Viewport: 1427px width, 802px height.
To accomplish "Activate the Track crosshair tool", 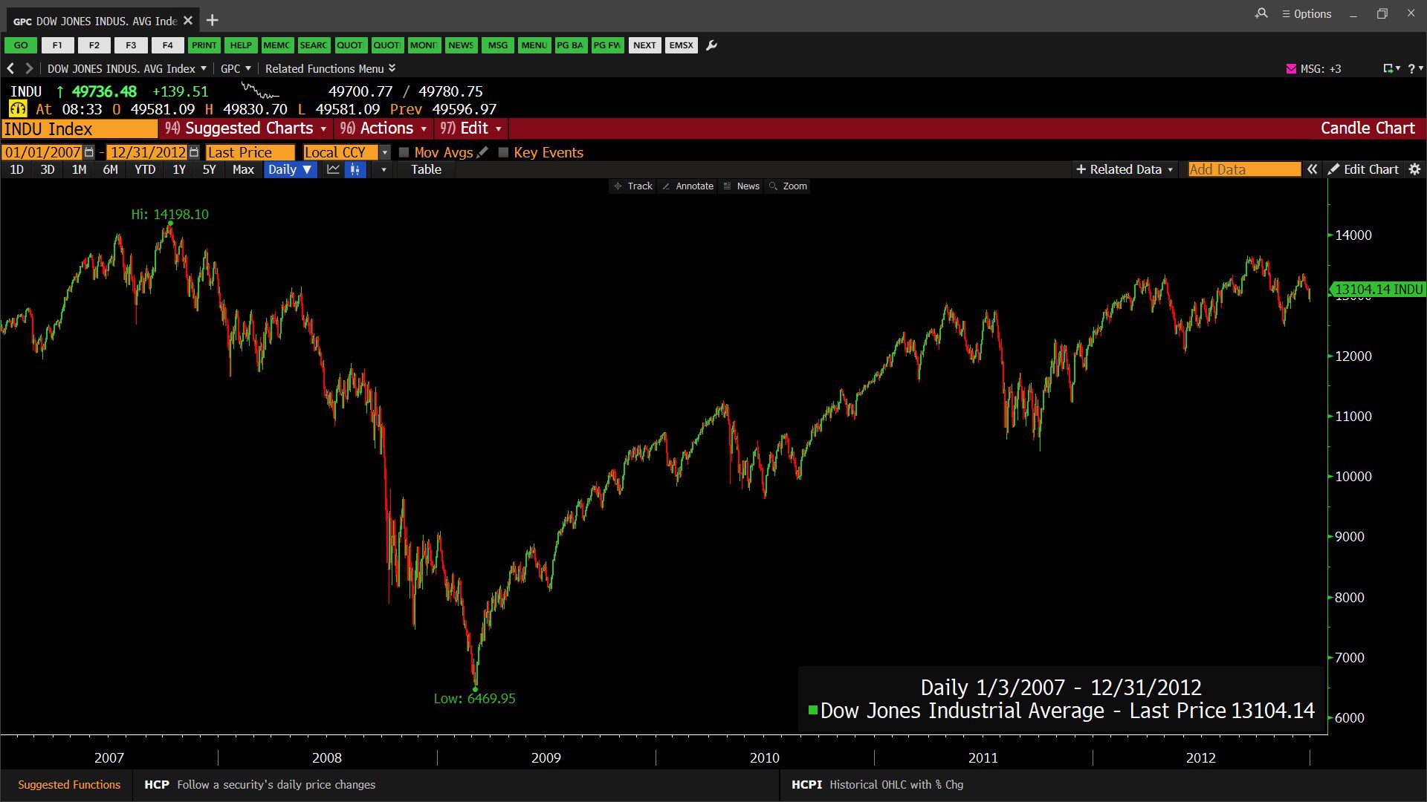I will click(x=633, y=186).
